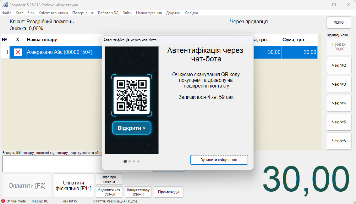Click the Назва товару column header
This screenshot has width=356, height=204.
tap(42, 40)
